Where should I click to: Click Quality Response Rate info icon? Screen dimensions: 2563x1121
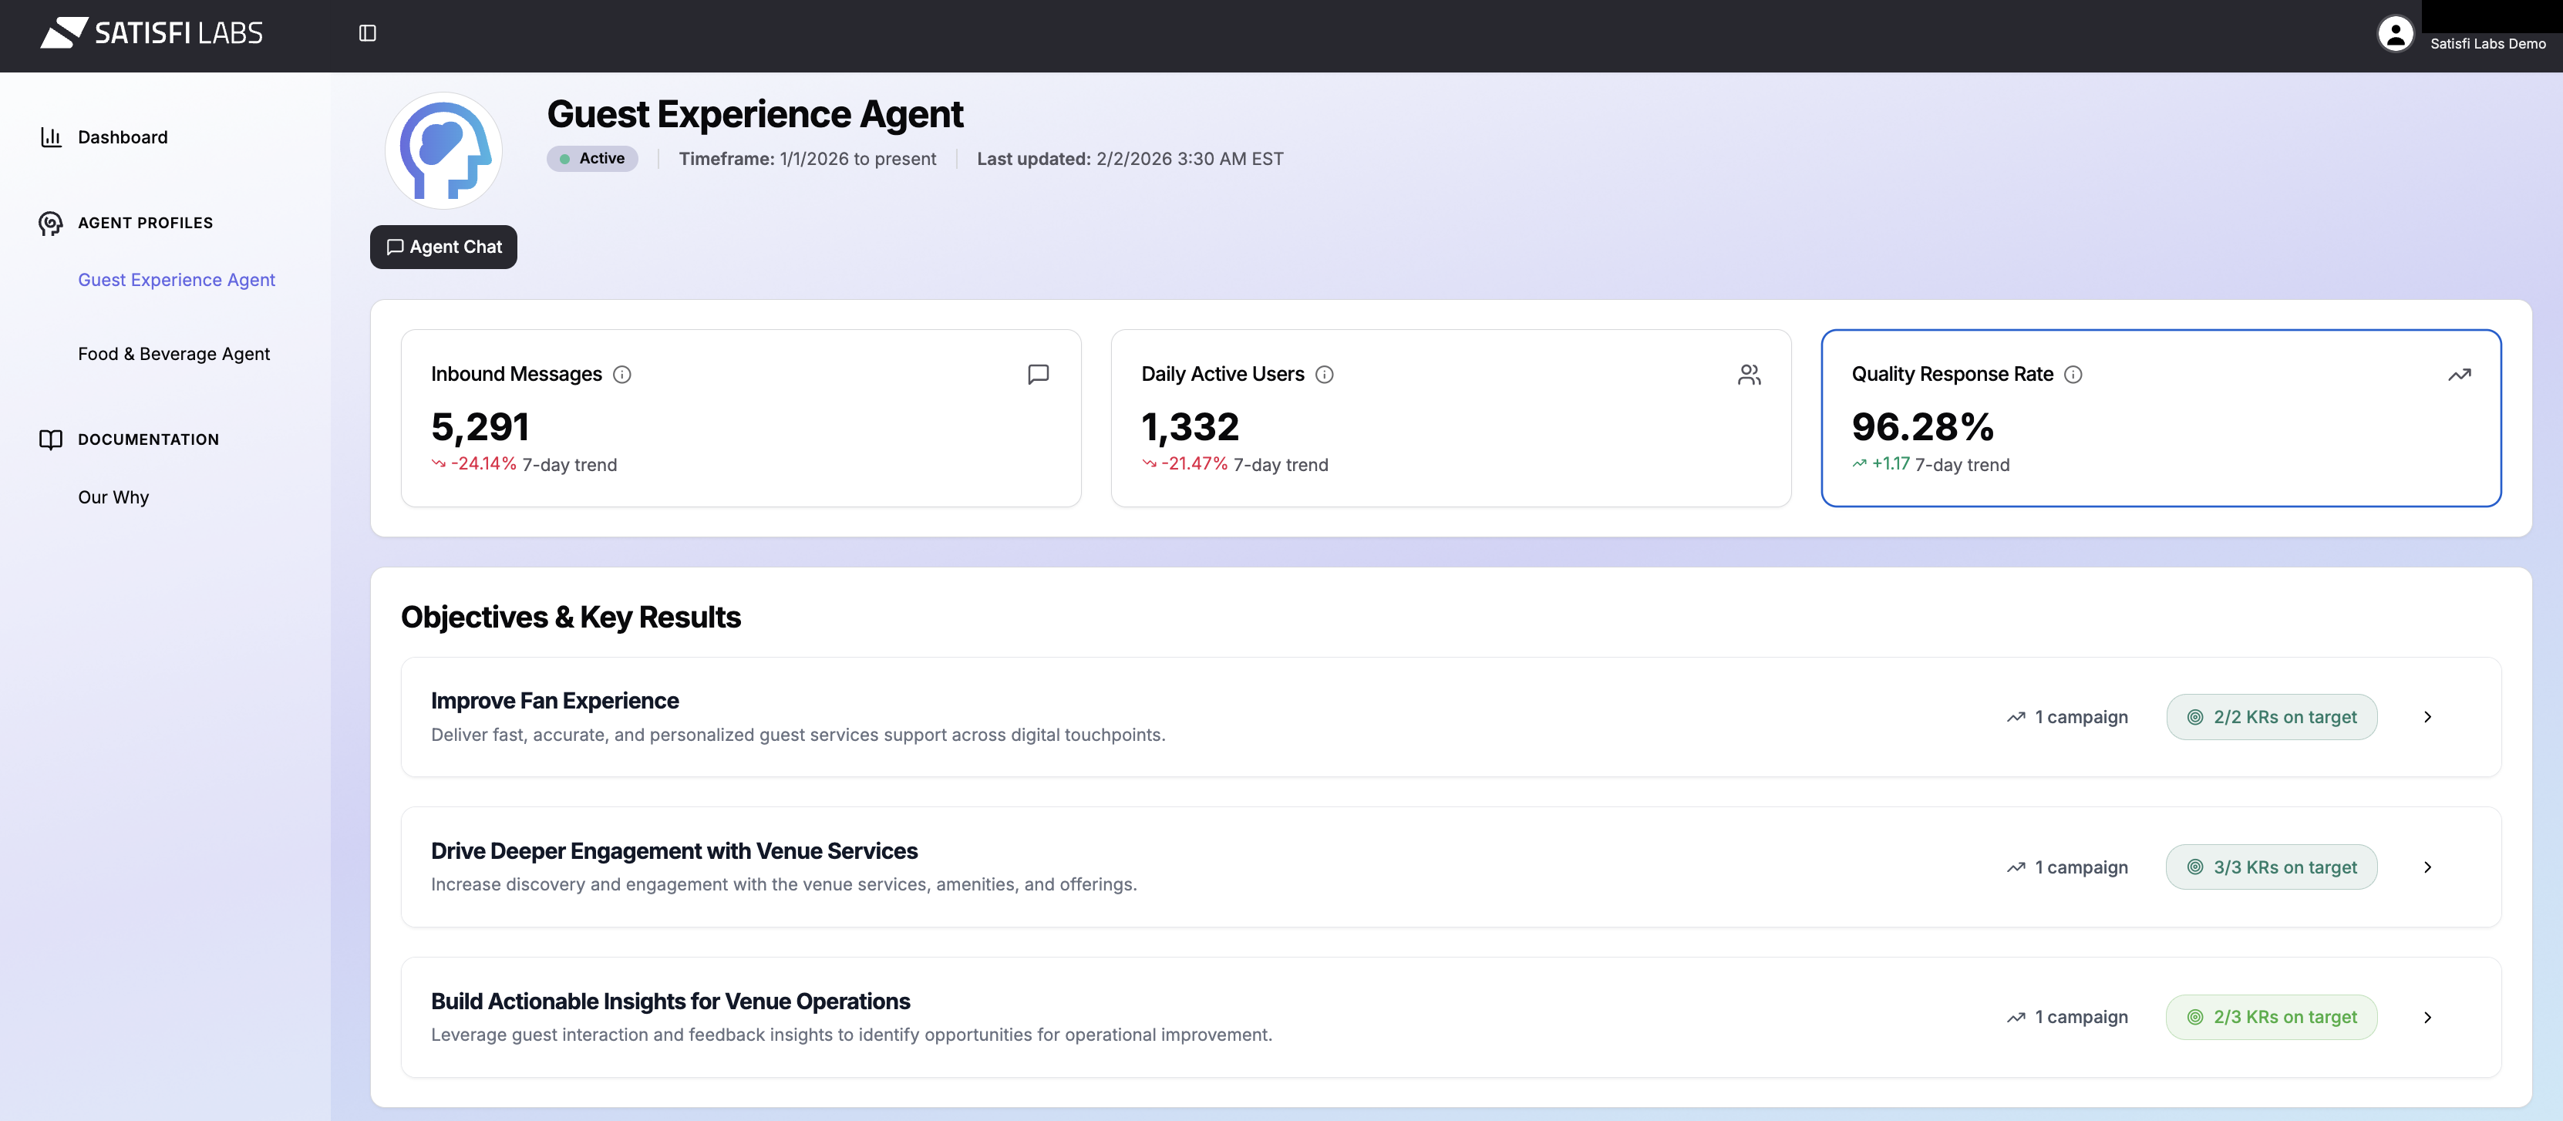tap(2073, 374)
